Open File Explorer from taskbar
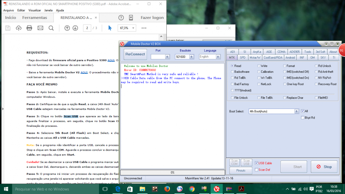The width and height of the screenshot is (345, 194). tap(142, 189)
